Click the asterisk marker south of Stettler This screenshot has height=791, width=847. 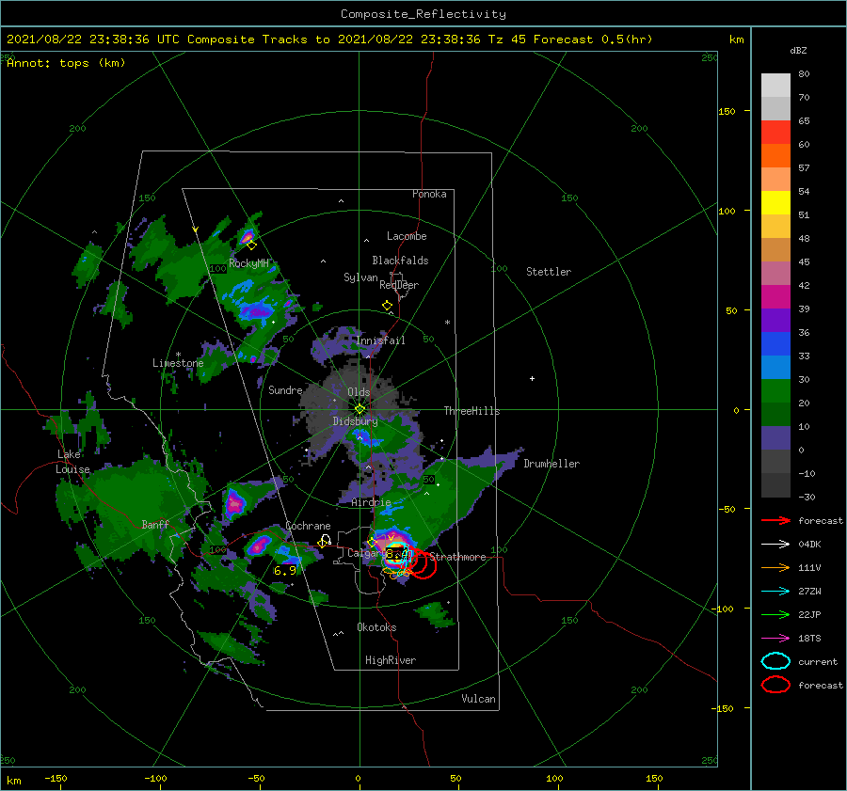point(447,323)
